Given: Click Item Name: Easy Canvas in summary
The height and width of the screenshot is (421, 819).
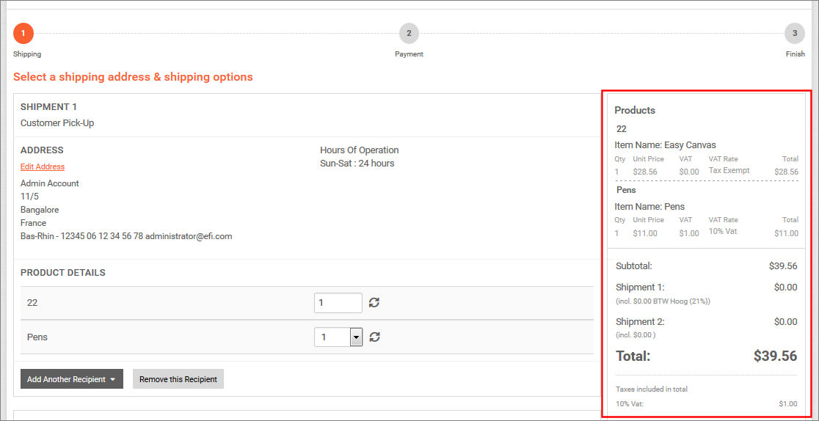Looking at the screenshot, I should (665, 145).
